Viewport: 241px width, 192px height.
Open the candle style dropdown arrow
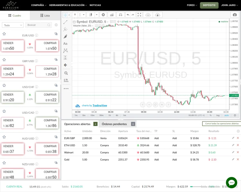click(x=97, y=15)
